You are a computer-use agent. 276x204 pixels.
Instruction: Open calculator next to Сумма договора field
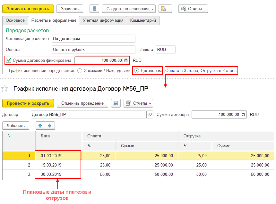tap(244, 114)
